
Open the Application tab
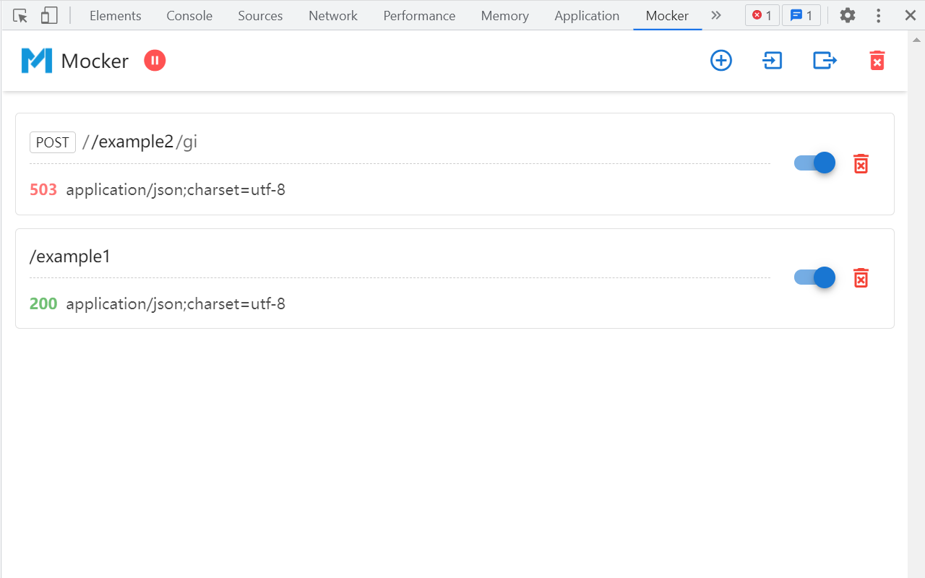coord(587,15)
